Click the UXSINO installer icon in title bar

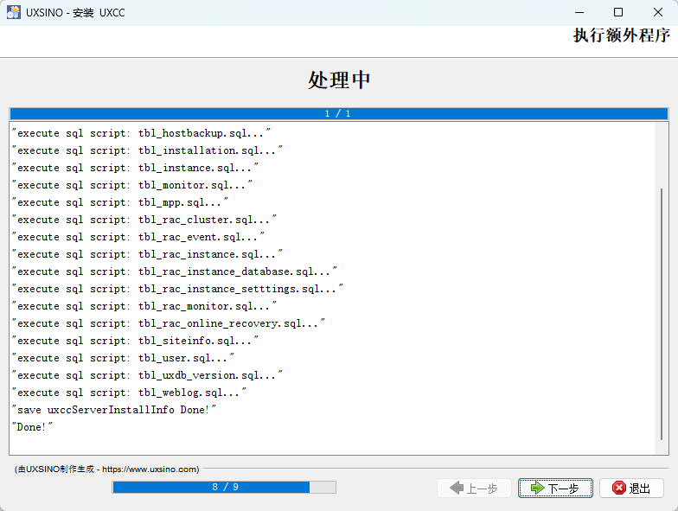(14, 13)
